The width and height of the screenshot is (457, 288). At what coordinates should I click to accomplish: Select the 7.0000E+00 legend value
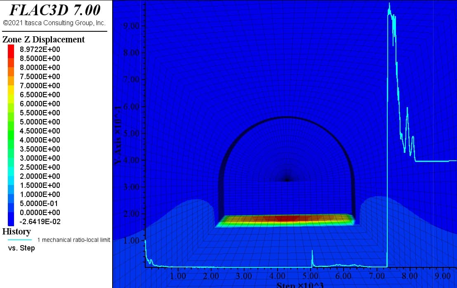coord(40,85)
